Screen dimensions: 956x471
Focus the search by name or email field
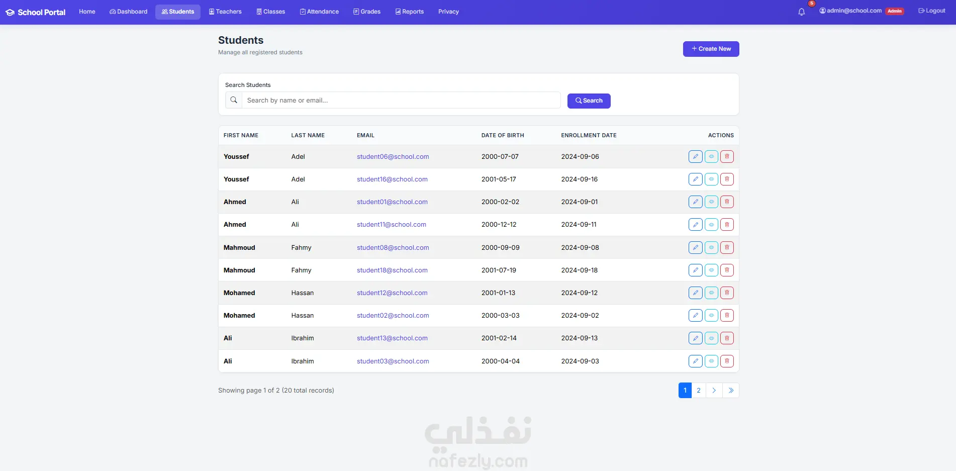pos(401,100)
